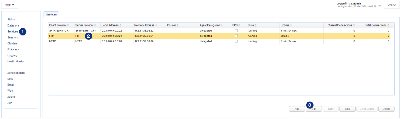The width and height of the screenshot is (401, 119).
Task: Toggle FIPS checkbox for HTTP service
Action: [x=236, y=41]
